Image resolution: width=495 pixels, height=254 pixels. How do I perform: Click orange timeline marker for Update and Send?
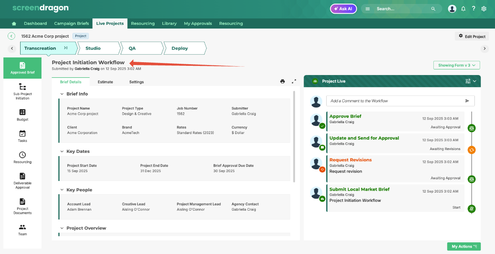click(472, 150)
